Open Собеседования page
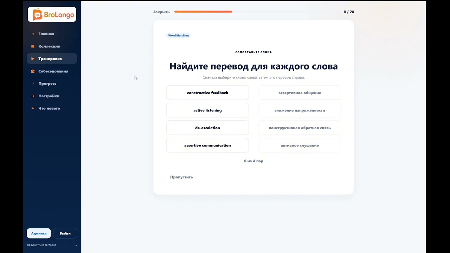This screenshot has width=450, height=253. pyautogui.click(x=52, y=71)
